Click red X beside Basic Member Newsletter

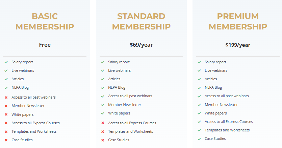point(6,106)
